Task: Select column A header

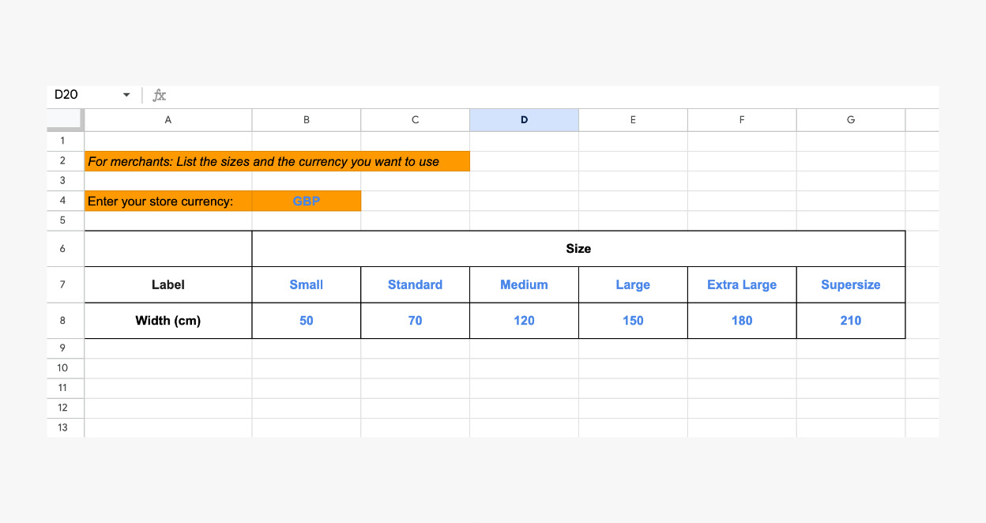Action: tap(167, 120)
